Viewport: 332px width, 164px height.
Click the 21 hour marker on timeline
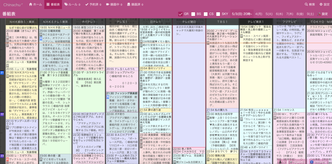(x=2, y=73)
